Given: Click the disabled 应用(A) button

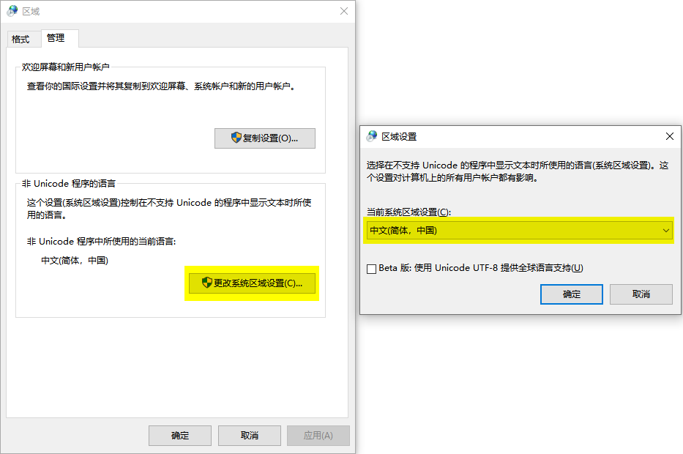Looking at the screenshot, I should pyautogui.click(x=318, y=435).
